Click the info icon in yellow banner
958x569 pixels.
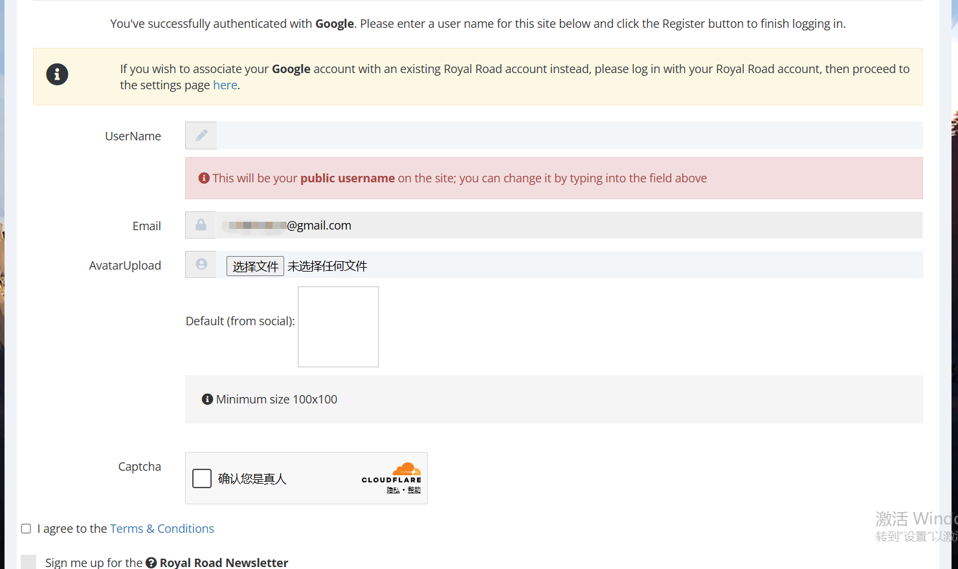(x=57, y=74)
